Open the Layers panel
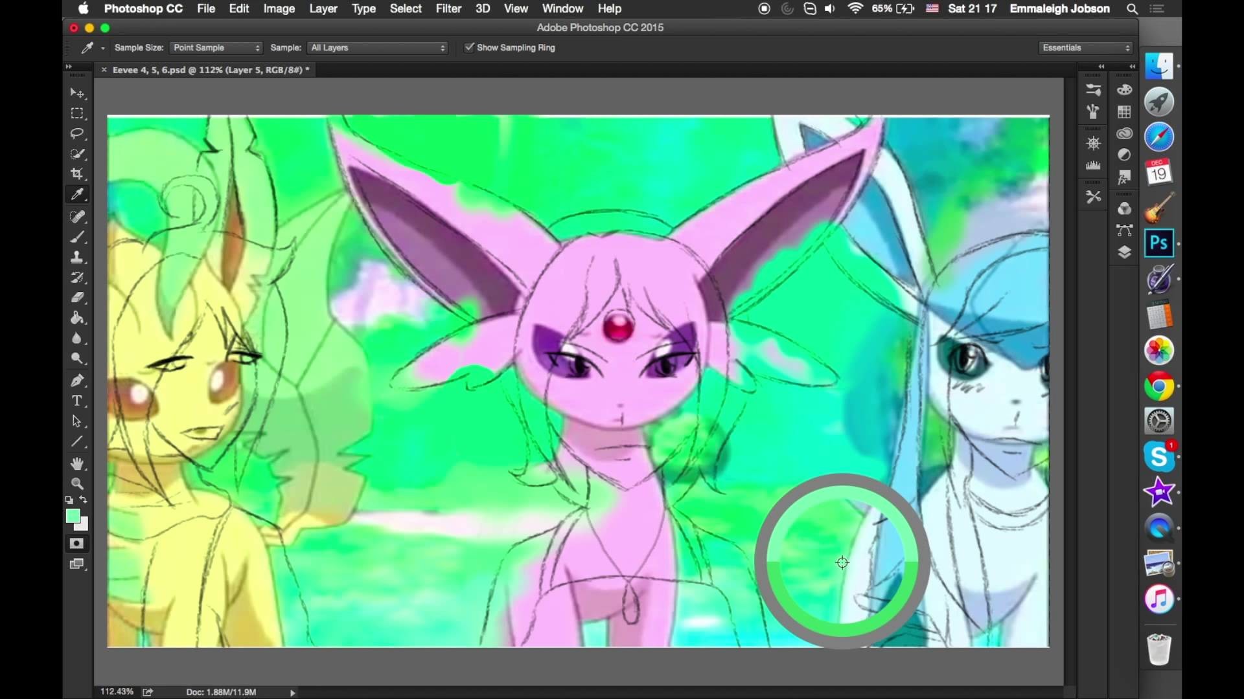 pos(1124,252)
